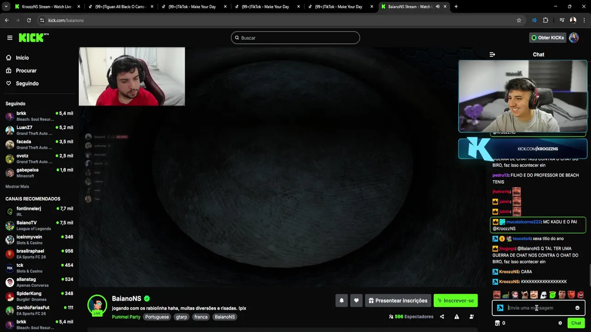The image size is (591, 332).
Task: Pick the green halo blob emote
Action: 552,295
